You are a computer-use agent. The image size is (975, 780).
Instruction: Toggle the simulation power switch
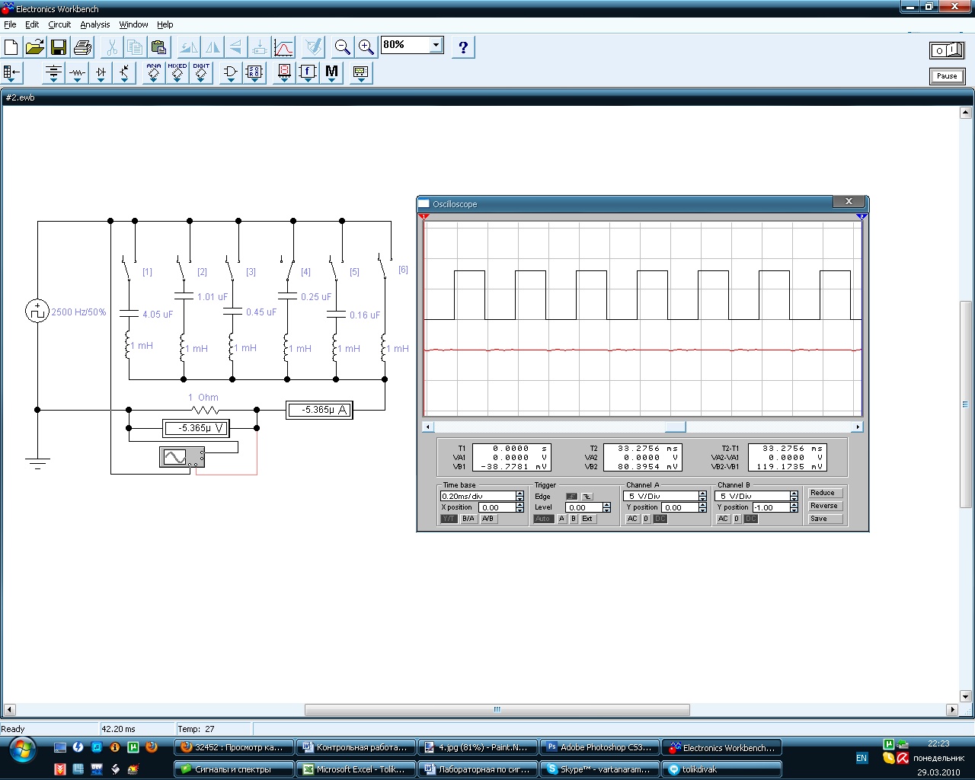click(947, 50)
